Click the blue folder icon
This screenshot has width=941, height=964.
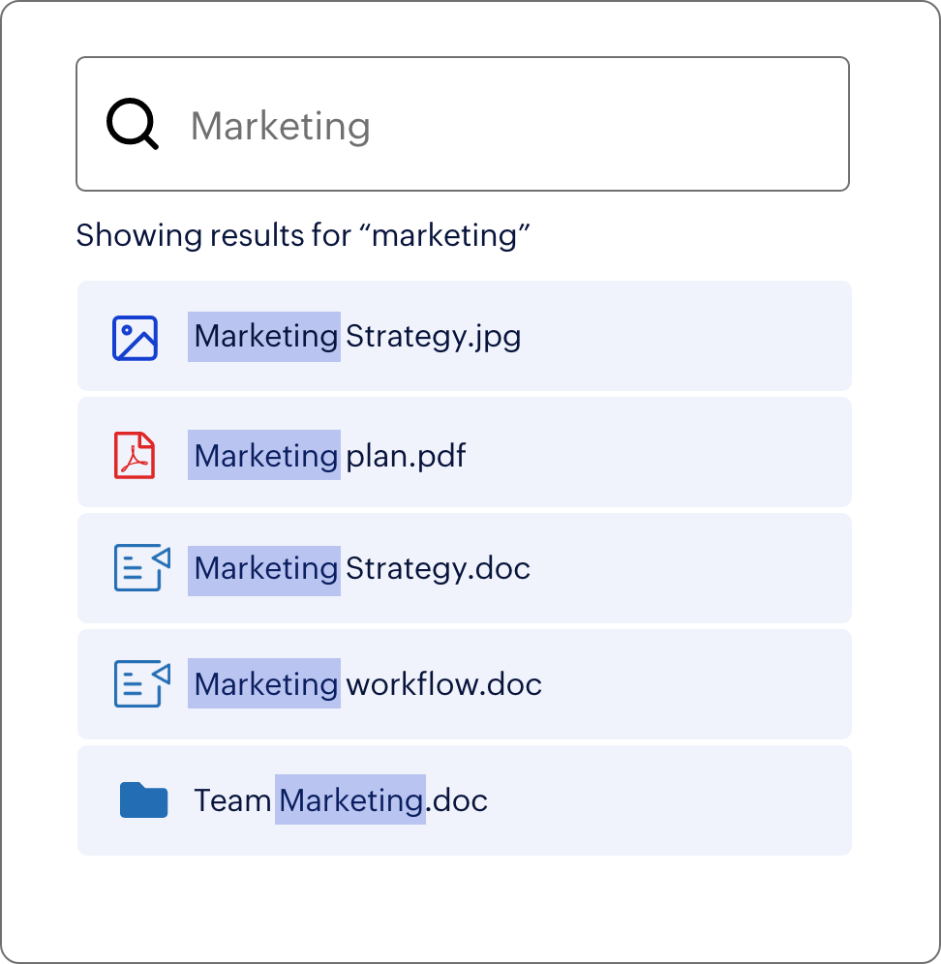143,800
